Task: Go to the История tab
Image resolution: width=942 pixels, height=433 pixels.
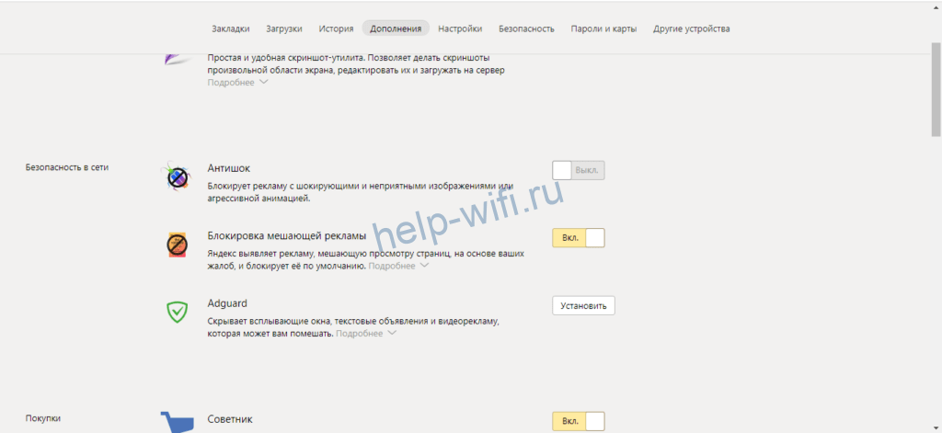Action: tap(336, 28)
